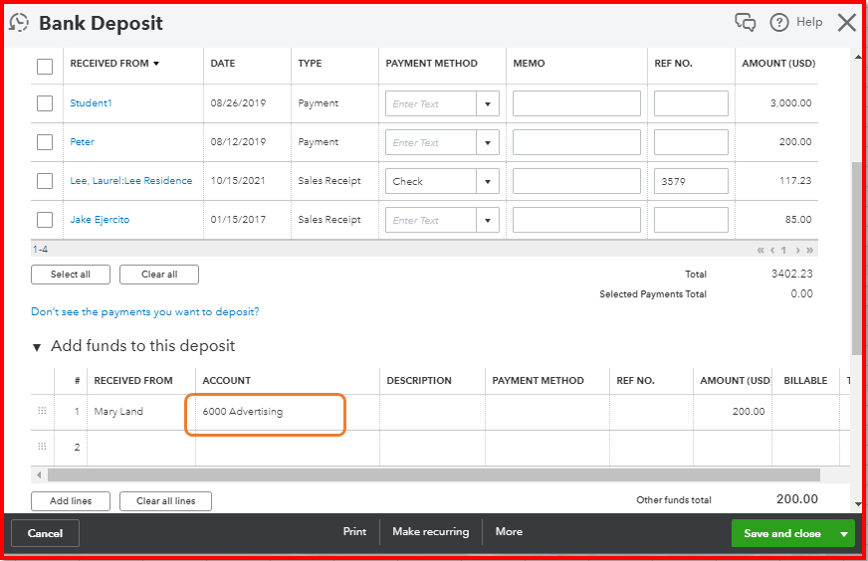Viewport: 868px width, 561px height.
Task: Click vertical scrollbar up arrow
Action: 858,57
